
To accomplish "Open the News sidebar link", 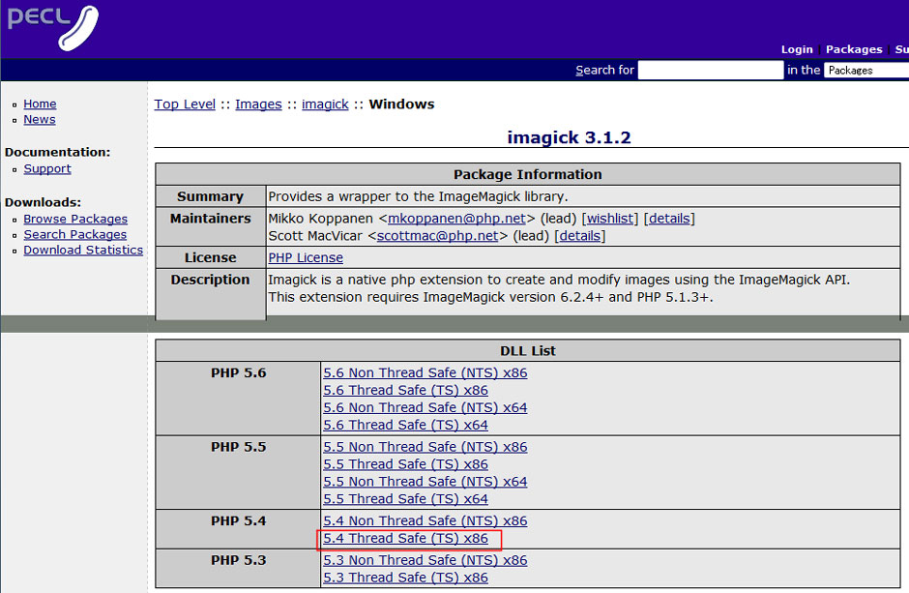I will [x=40, y=119].
